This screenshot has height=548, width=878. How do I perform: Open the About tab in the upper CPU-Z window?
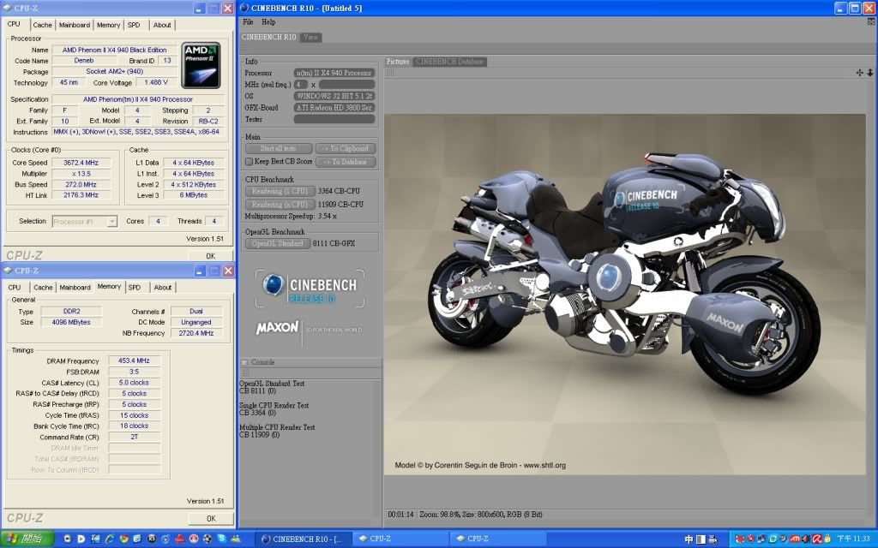[162, 25]
